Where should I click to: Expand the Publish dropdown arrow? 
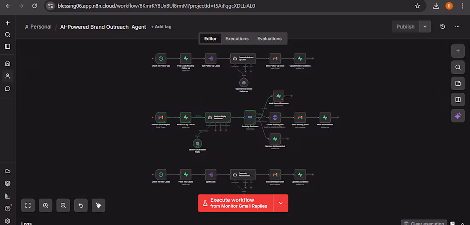click(x=425, y=27)
